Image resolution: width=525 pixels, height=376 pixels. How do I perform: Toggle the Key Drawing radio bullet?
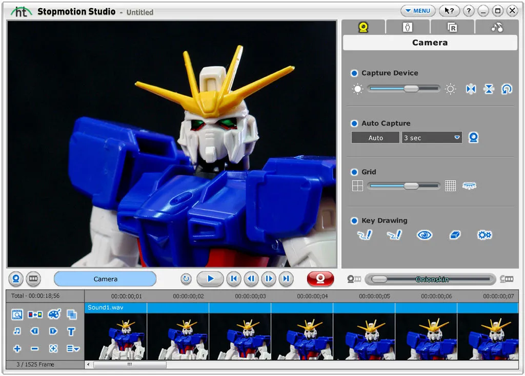[354, 221]
